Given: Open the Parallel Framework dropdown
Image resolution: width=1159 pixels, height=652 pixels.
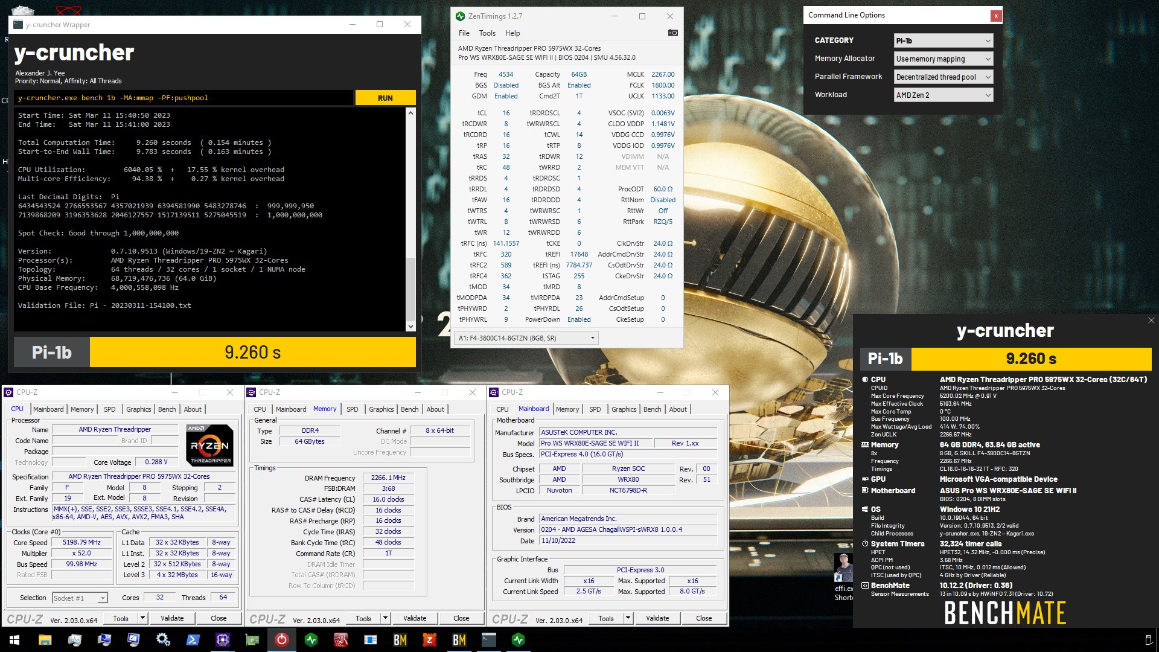Looking at the screenshot, I should 943,77.
